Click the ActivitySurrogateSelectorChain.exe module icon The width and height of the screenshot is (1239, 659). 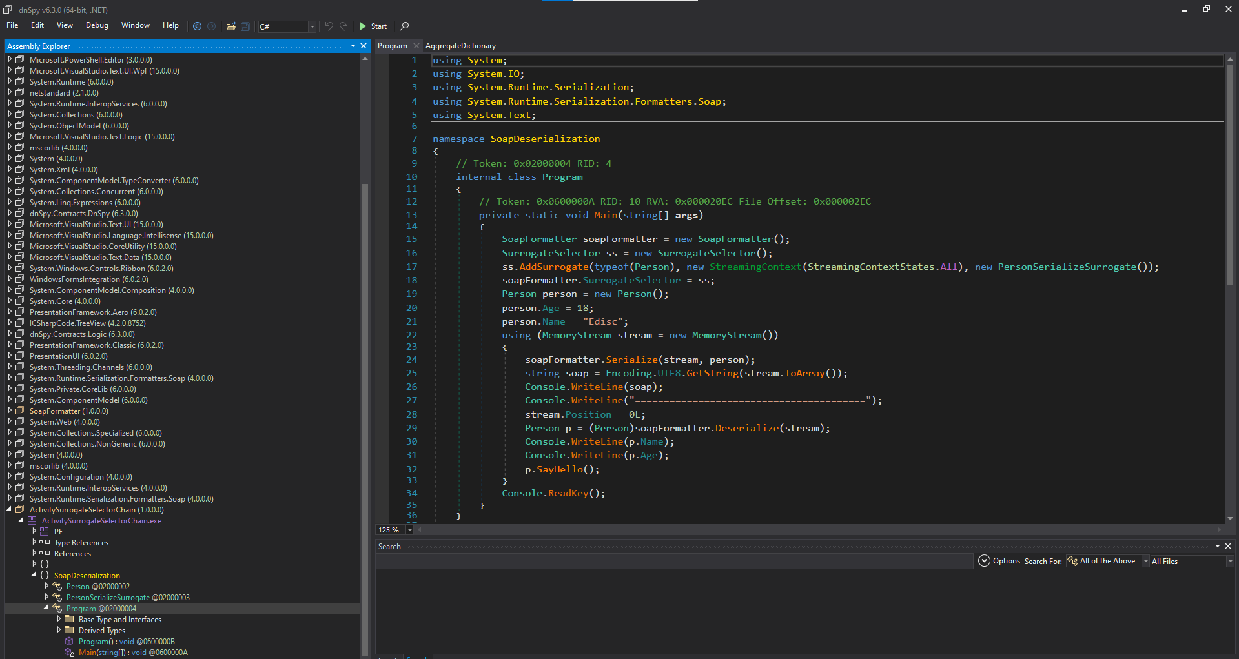click(x=32, y=521)
